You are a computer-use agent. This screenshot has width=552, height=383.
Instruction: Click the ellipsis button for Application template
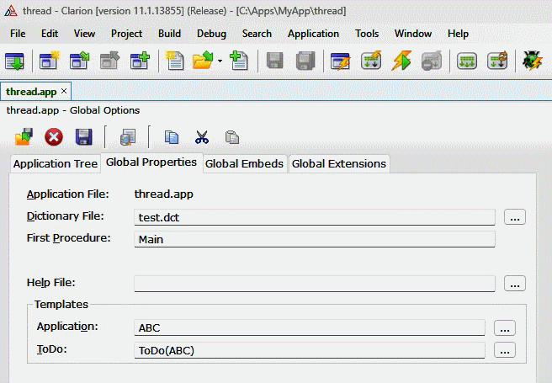point(504,328)
